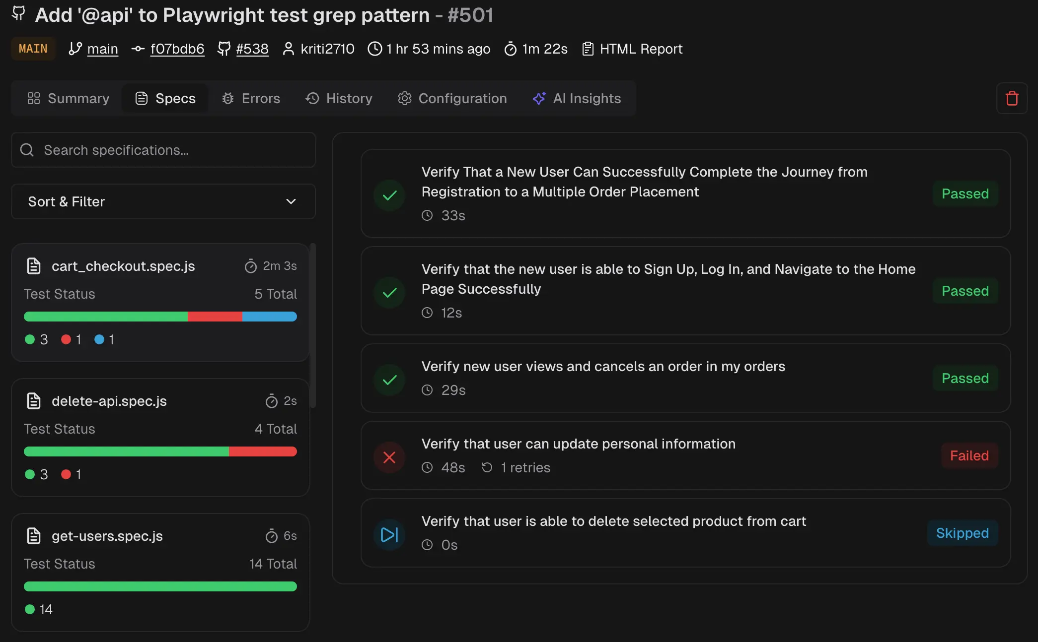This screenshot has width=1038, height=642.
Task: Click the cart_checkout test status progress bar
Action: (x=160, y=317)
